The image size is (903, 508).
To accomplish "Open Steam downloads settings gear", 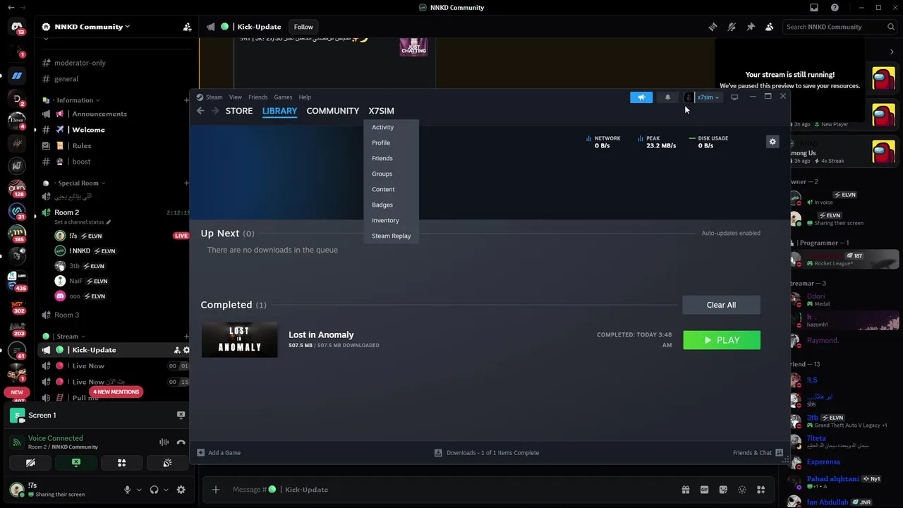I will pos(772,142).
